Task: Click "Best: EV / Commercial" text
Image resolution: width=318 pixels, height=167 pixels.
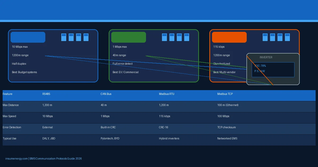Action: coord(126,72)
